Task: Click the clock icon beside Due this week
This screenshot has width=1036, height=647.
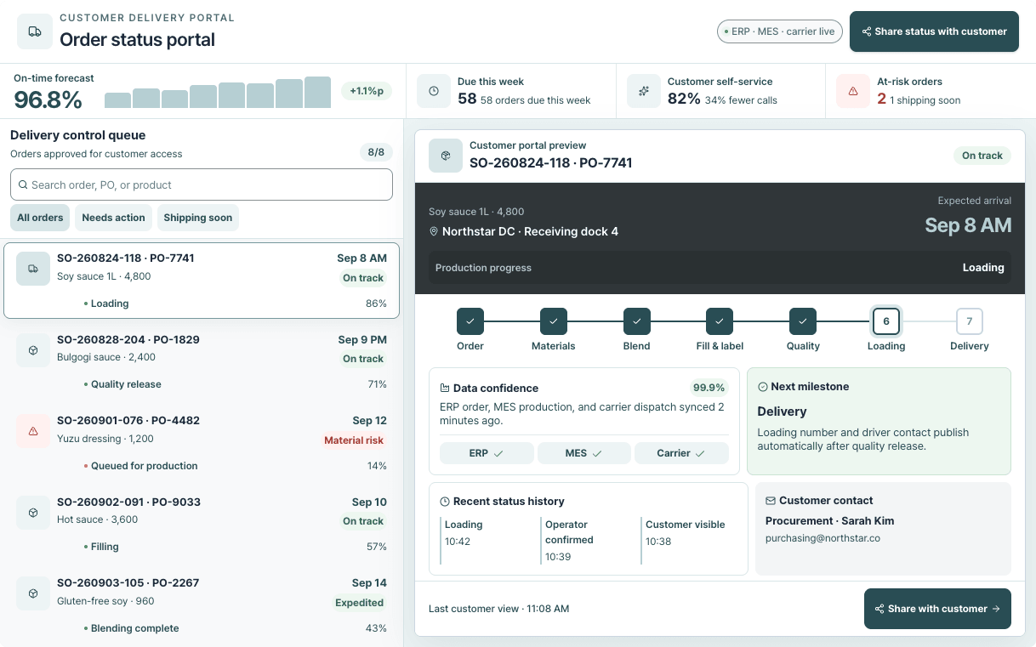Action: coord(434,91)
